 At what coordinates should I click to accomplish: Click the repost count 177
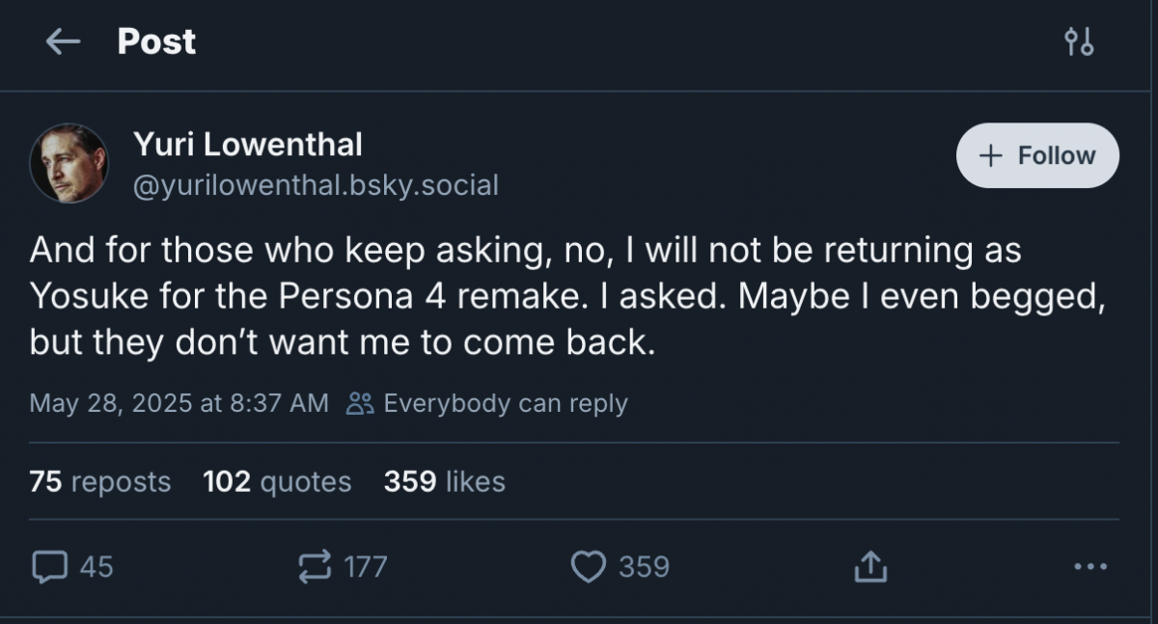pyautogui.click(x=366, y=566)
